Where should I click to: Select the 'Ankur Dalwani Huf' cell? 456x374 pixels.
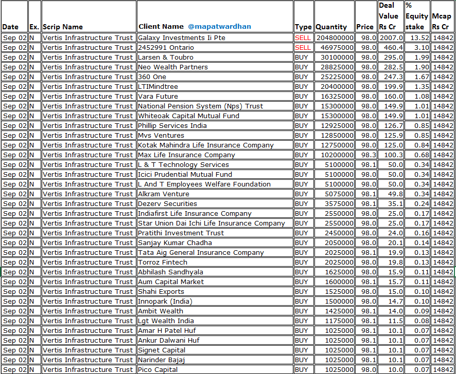point(215,340)
